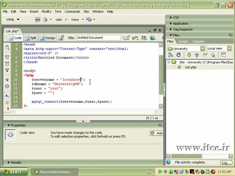The height and width of the screenshot is (176, 235).
Task: Click the Windows start button
Action: click(14, 172)
